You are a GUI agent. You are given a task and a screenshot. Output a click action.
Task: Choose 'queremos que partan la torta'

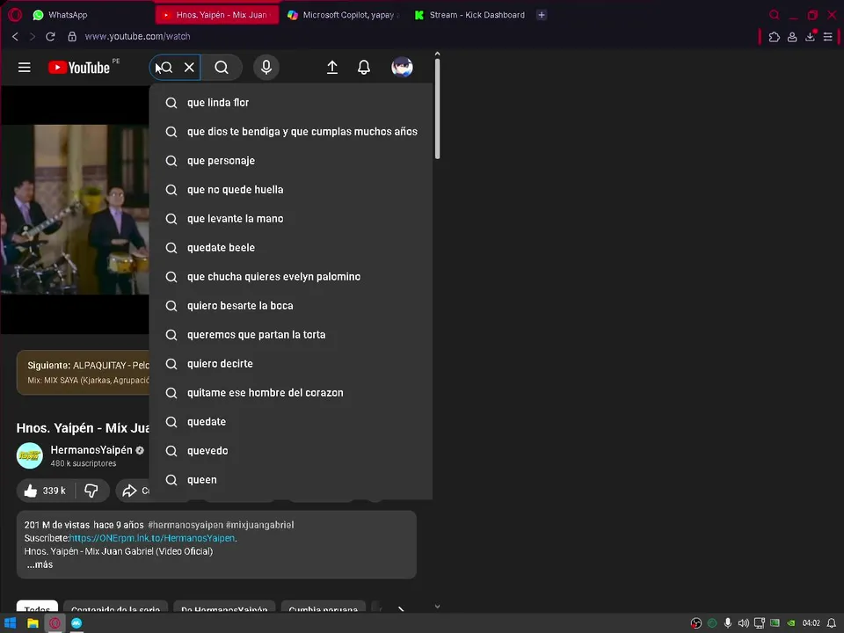[x=291, y=335]
